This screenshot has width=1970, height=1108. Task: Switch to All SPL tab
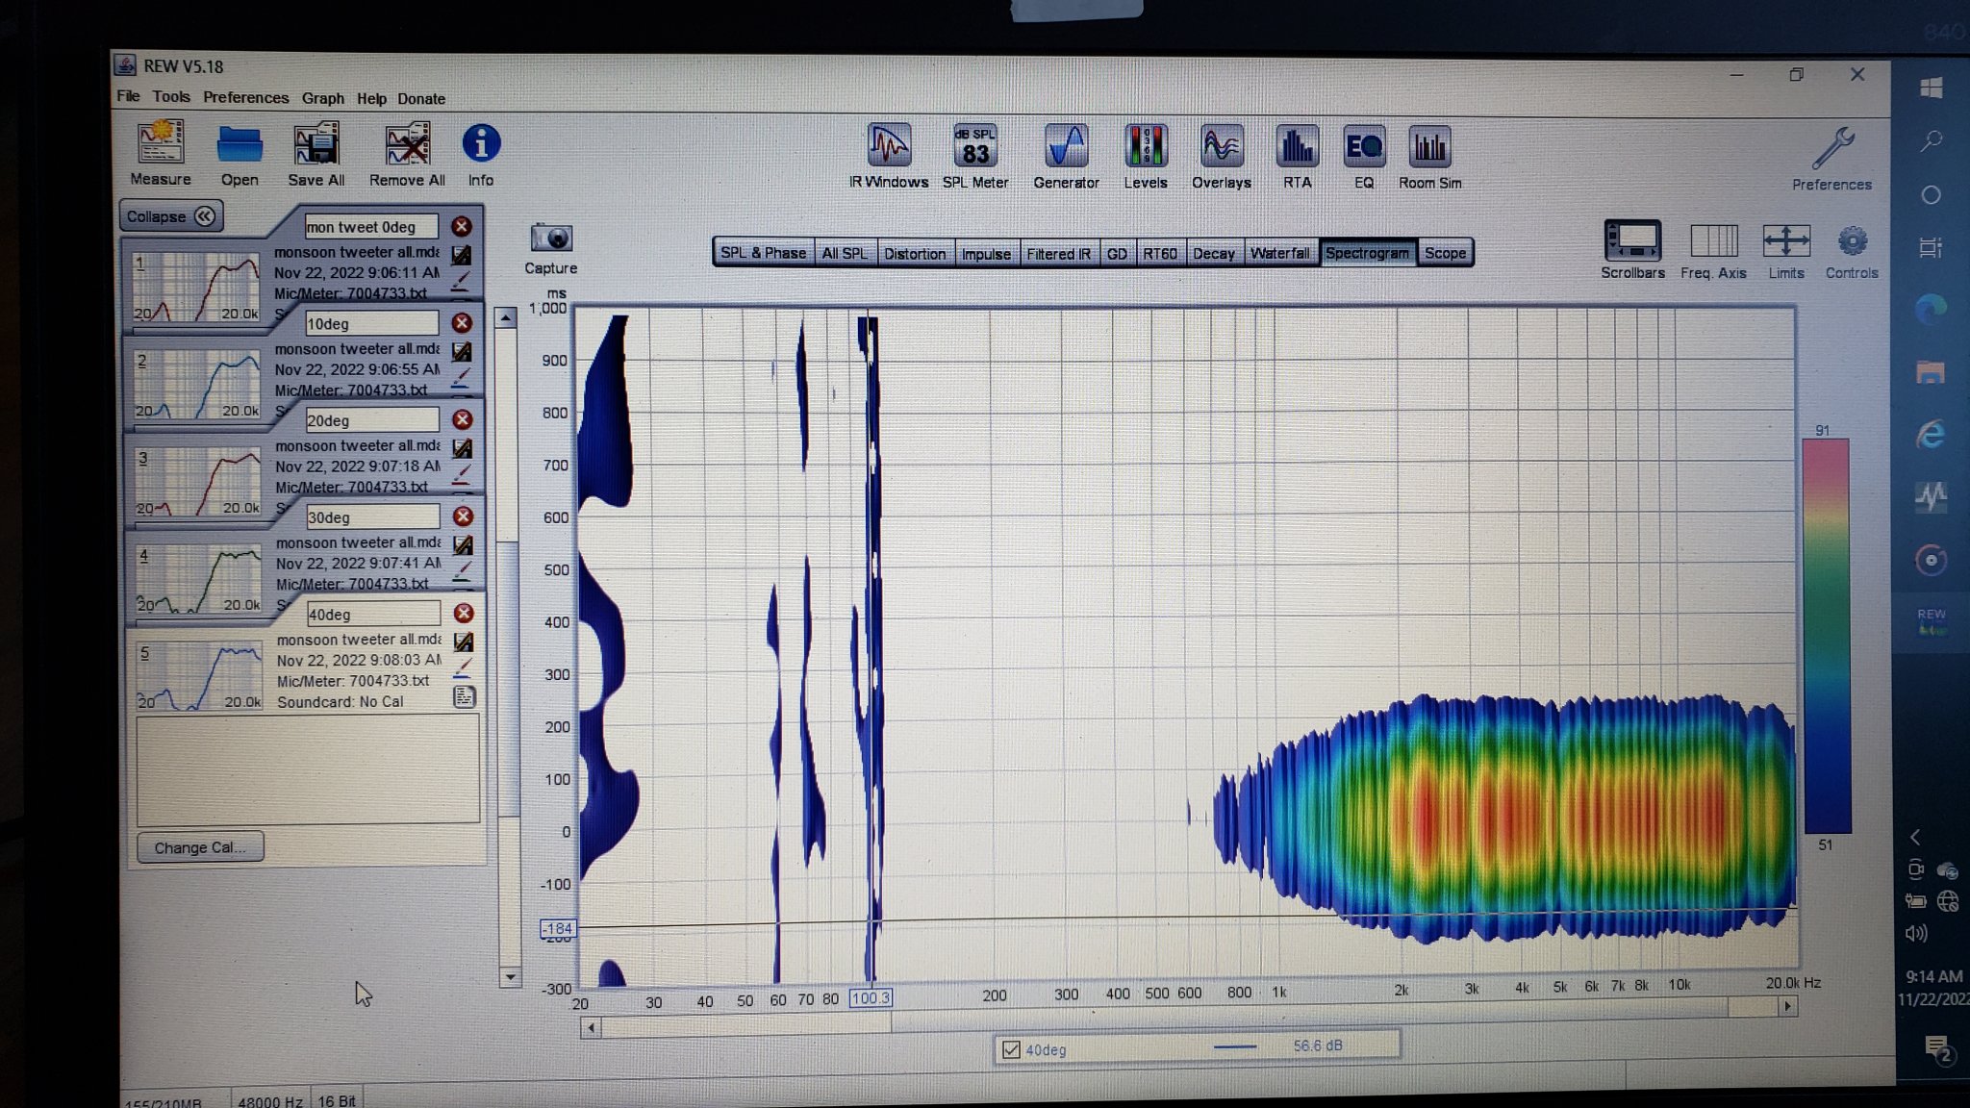[x=845, y=253]
